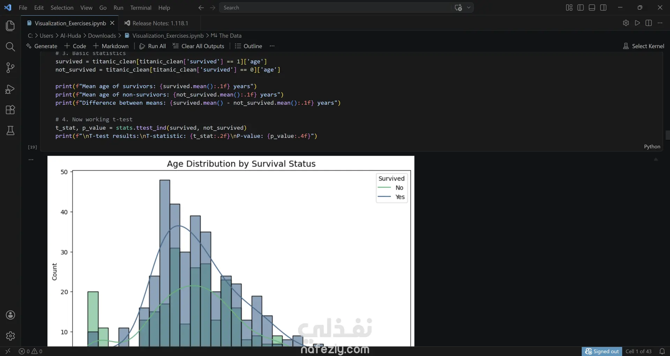Open the errors and warnings status
670x356 pixels.
pos(31,351)
